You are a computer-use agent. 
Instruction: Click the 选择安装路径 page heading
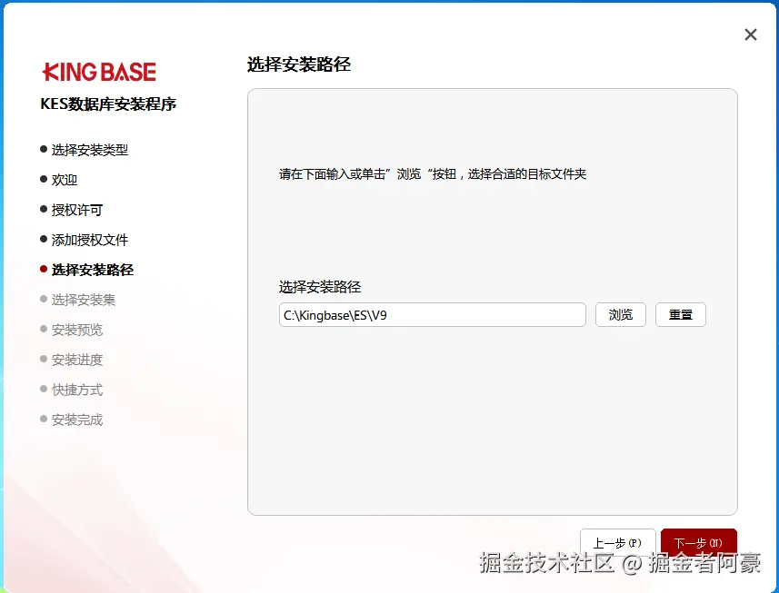[299, 64]
